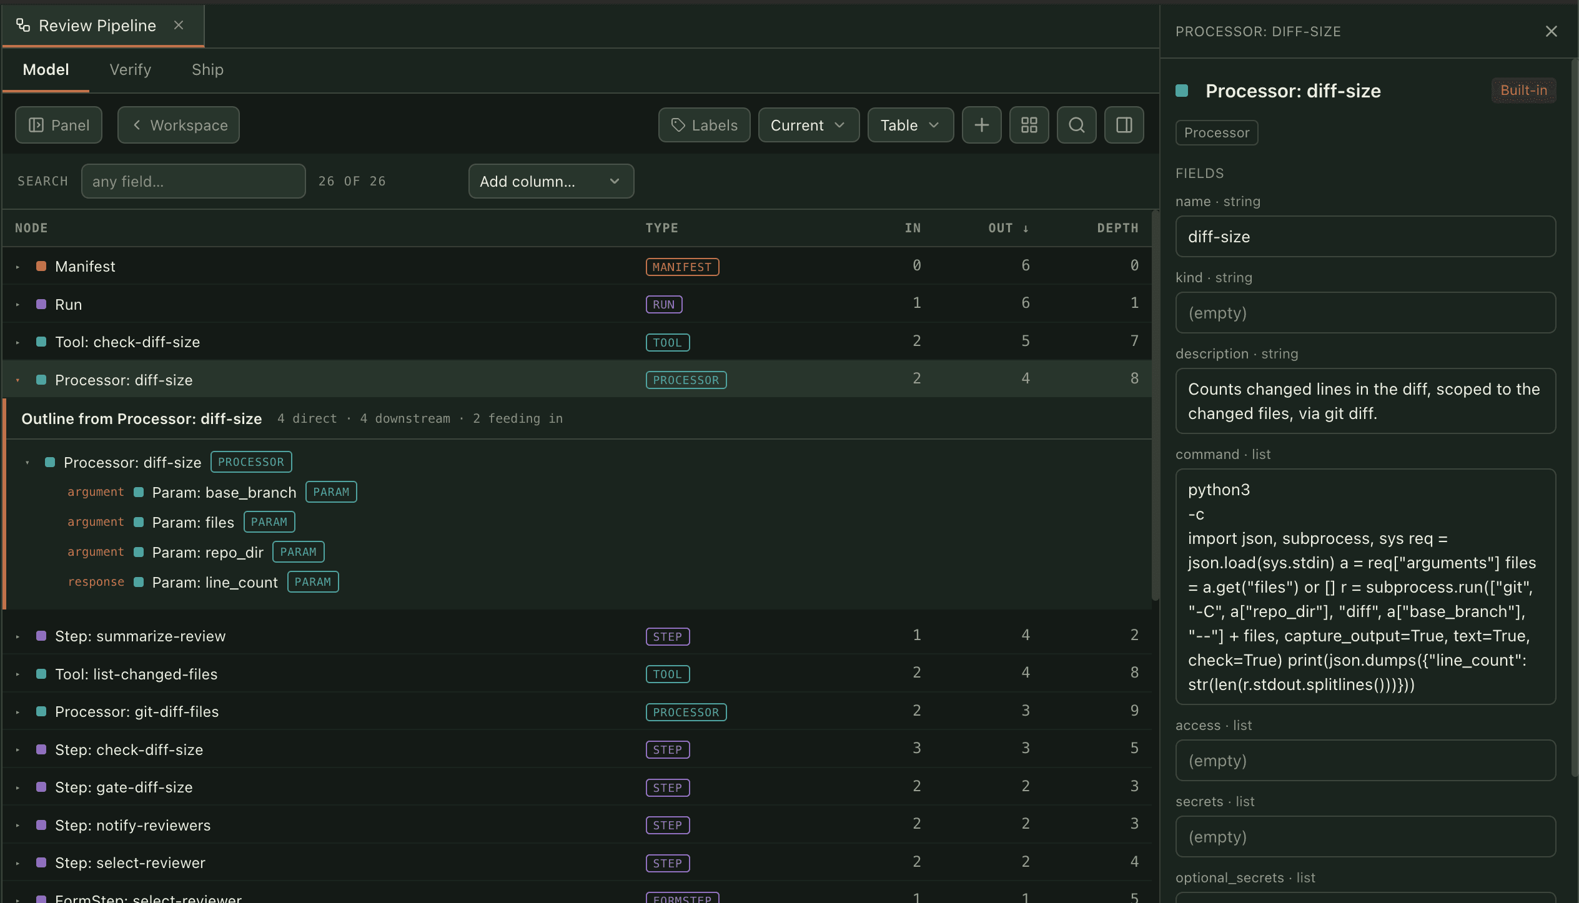Edit the name field containing diff-size
The image size is (1579, 903).
pyautogui.click(x=1365, y=237)
